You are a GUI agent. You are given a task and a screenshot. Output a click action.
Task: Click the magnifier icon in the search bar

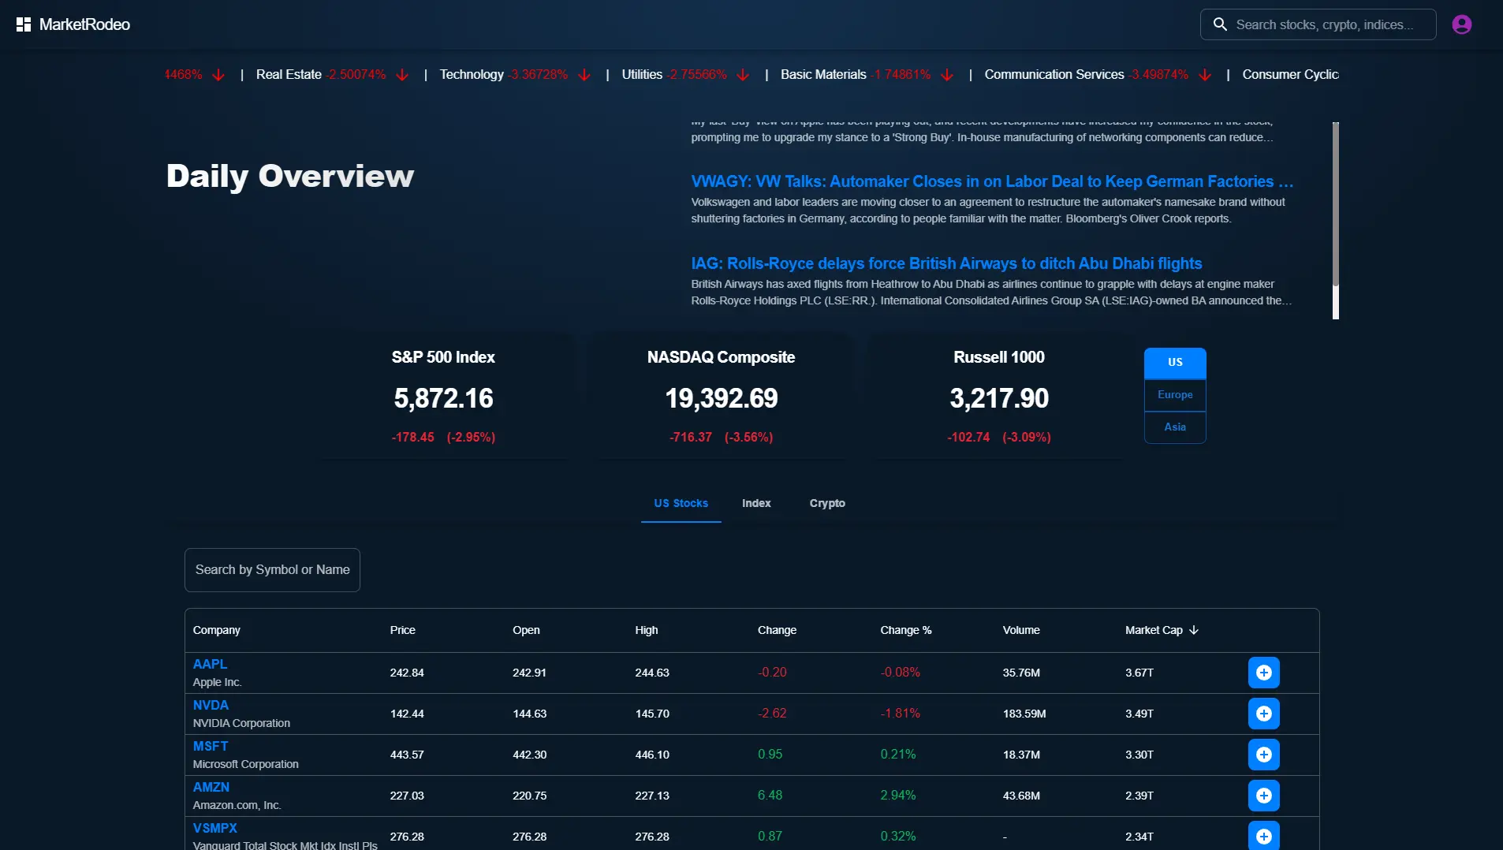(1220, 24)
